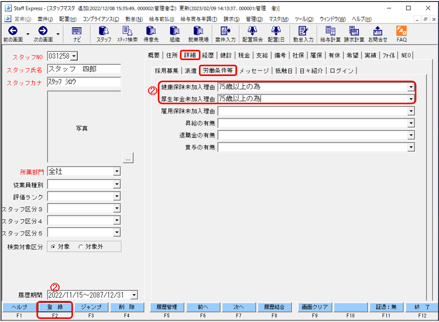Select the 対象 radio button
Image resolution: width=439 pixels, height=322 pixels.
(53, 247)
